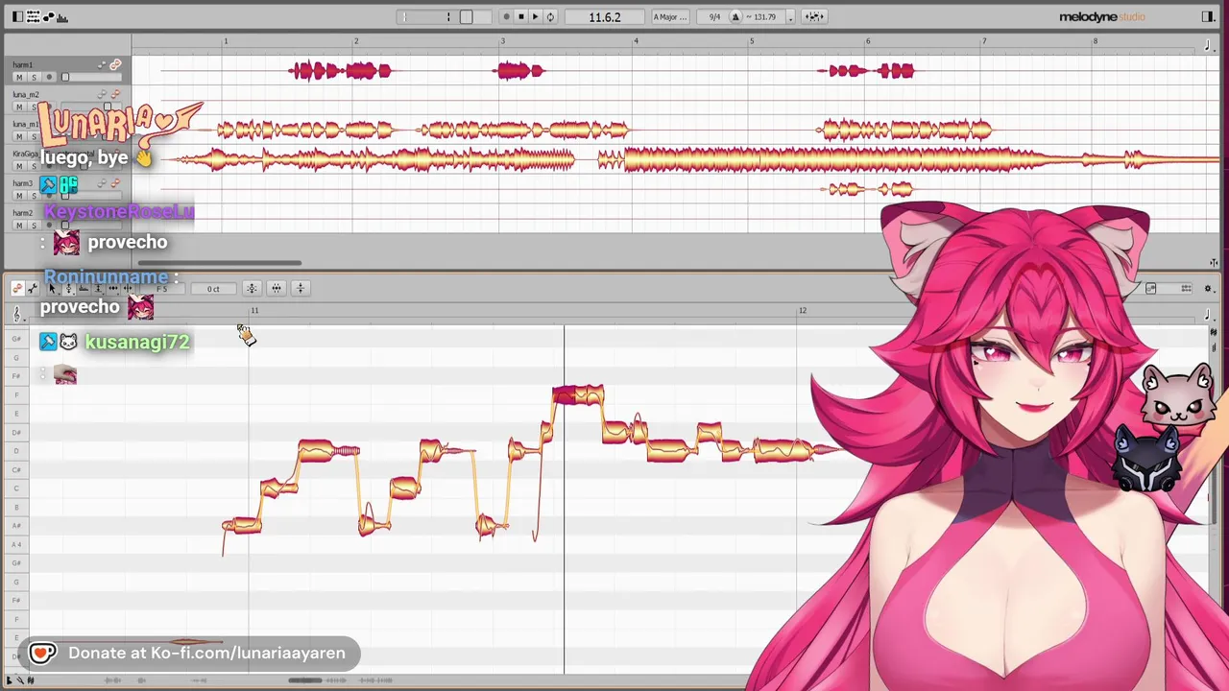Mute the luna_m2 track
1229x691 pixels.
point(19,107)
